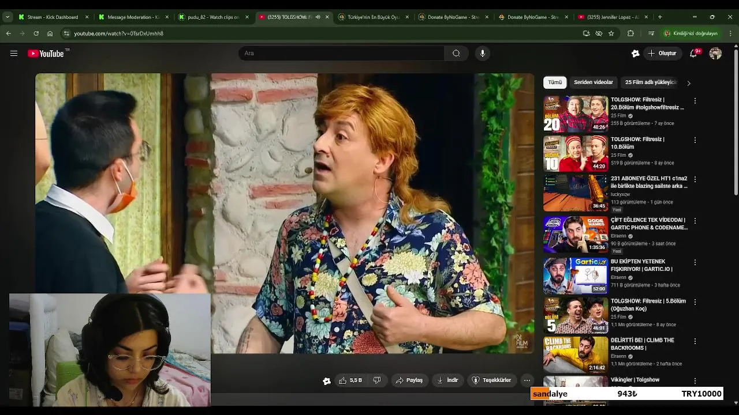Open options for TOLGSHOW 20.Bölüm video
Viewport: 739px width, 415px height.
(x=695, y=101)
